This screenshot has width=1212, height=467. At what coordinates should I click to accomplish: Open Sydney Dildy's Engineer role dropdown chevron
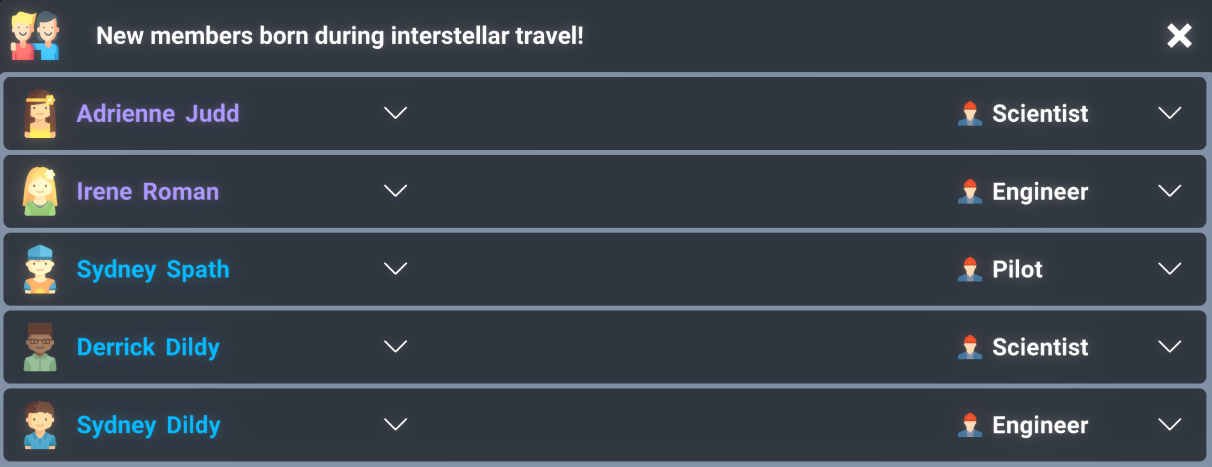click(x=1169, y=425)
